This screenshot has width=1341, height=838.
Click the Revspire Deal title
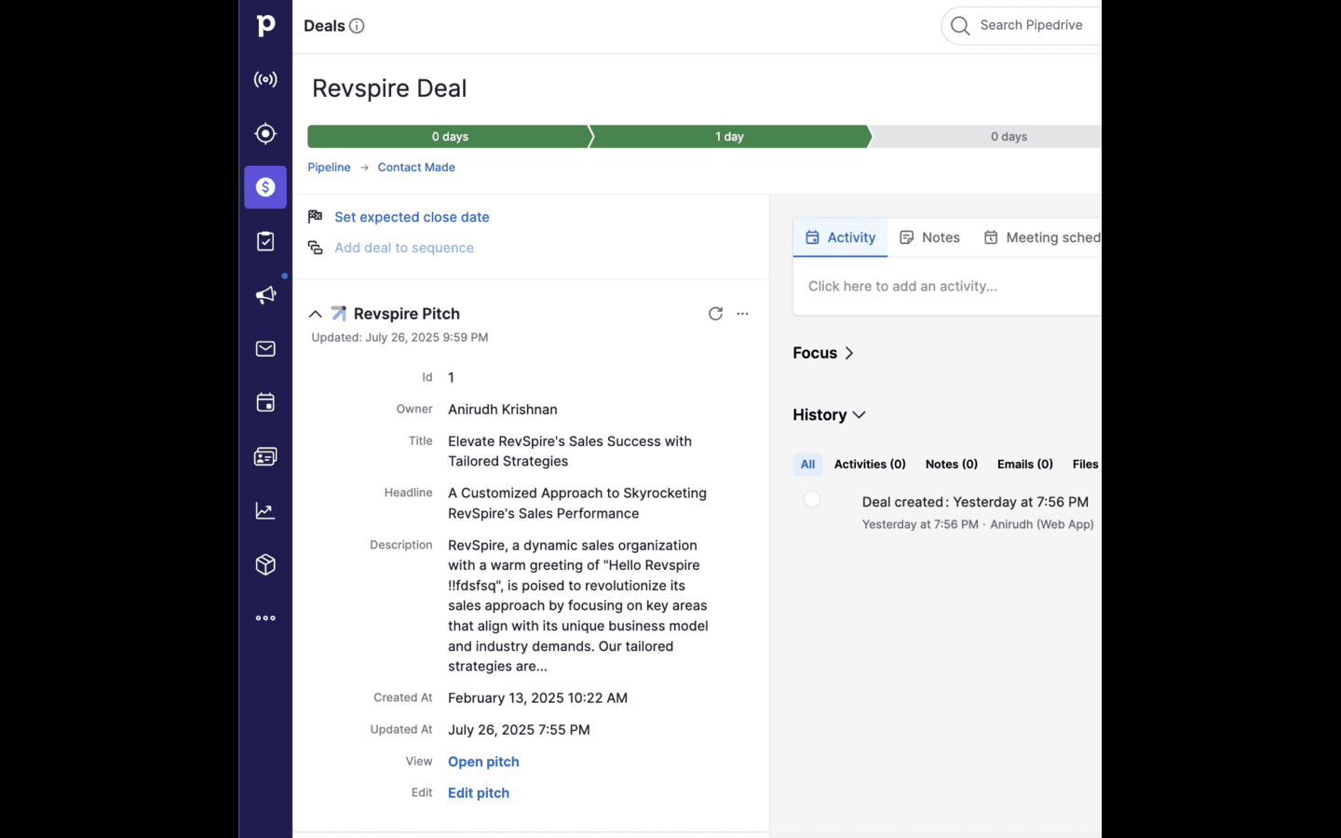[389, 88]
